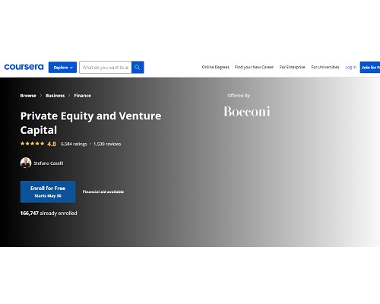Click the Log In link
380x304 pixels.
pos(351,67)
